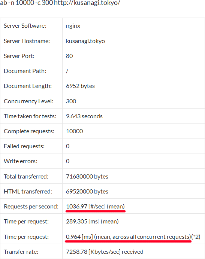Click the kusanagi.tokyo hostname value
This screenshot has height=259, width=205.
click(x=85, y=41)
